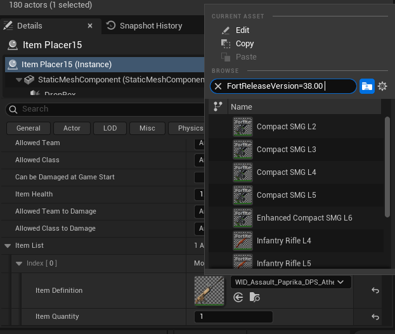Filter details by Actor category
This screenshot has width=395, height=334.
(72, 128)
